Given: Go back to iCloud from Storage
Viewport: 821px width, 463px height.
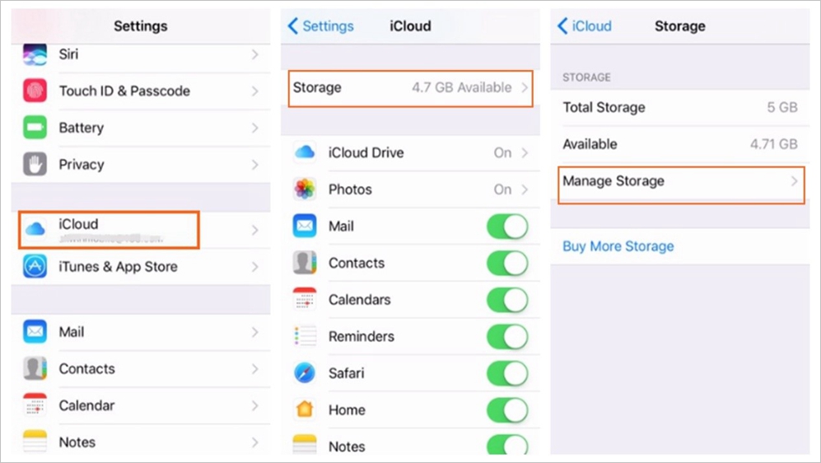Looking at the screenshot, I should 585,26.
